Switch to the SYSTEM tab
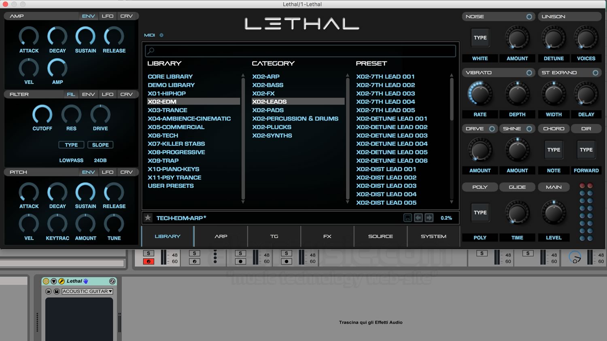607x341 pixels. click(433, 236)
